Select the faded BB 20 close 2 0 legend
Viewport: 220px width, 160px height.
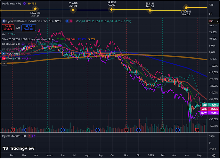point(11,49)
